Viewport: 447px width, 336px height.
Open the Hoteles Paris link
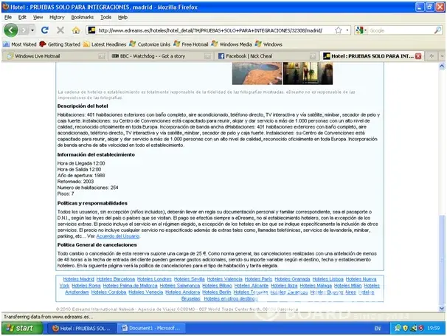click(258, 279)
